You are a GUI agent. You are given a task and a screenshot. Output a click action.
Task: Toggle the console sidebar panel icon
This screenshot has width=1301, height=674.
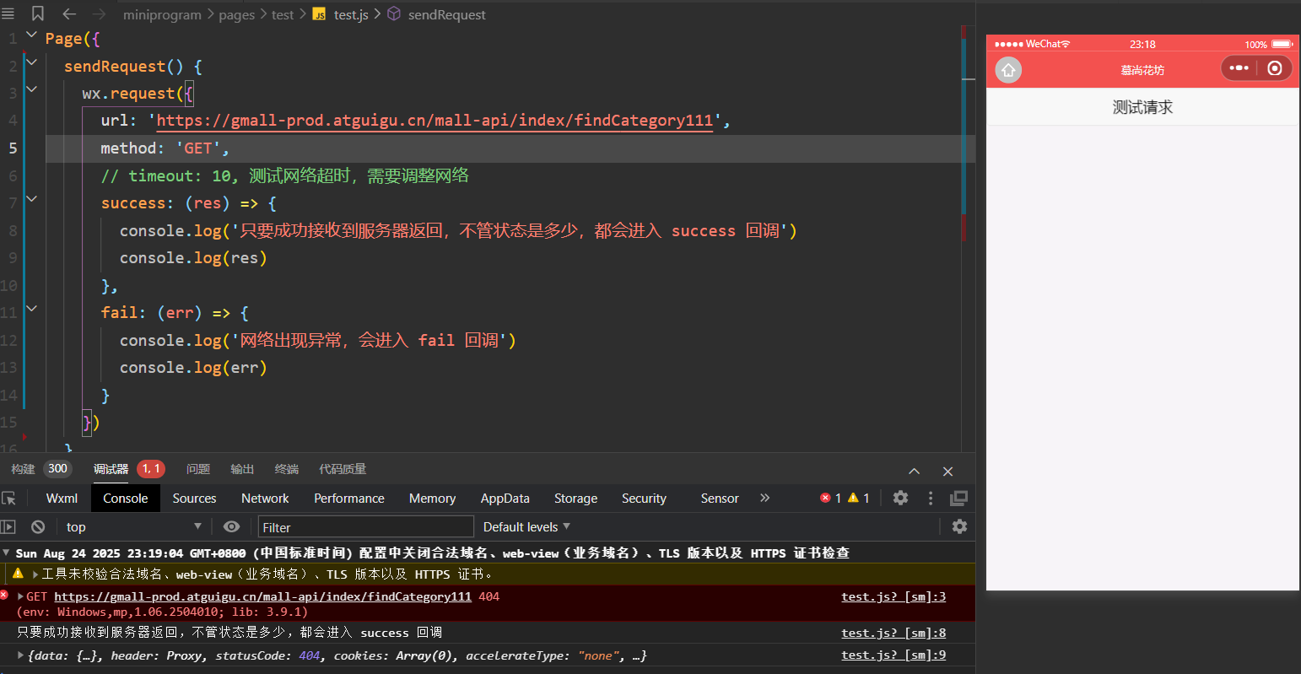(8, 526)
